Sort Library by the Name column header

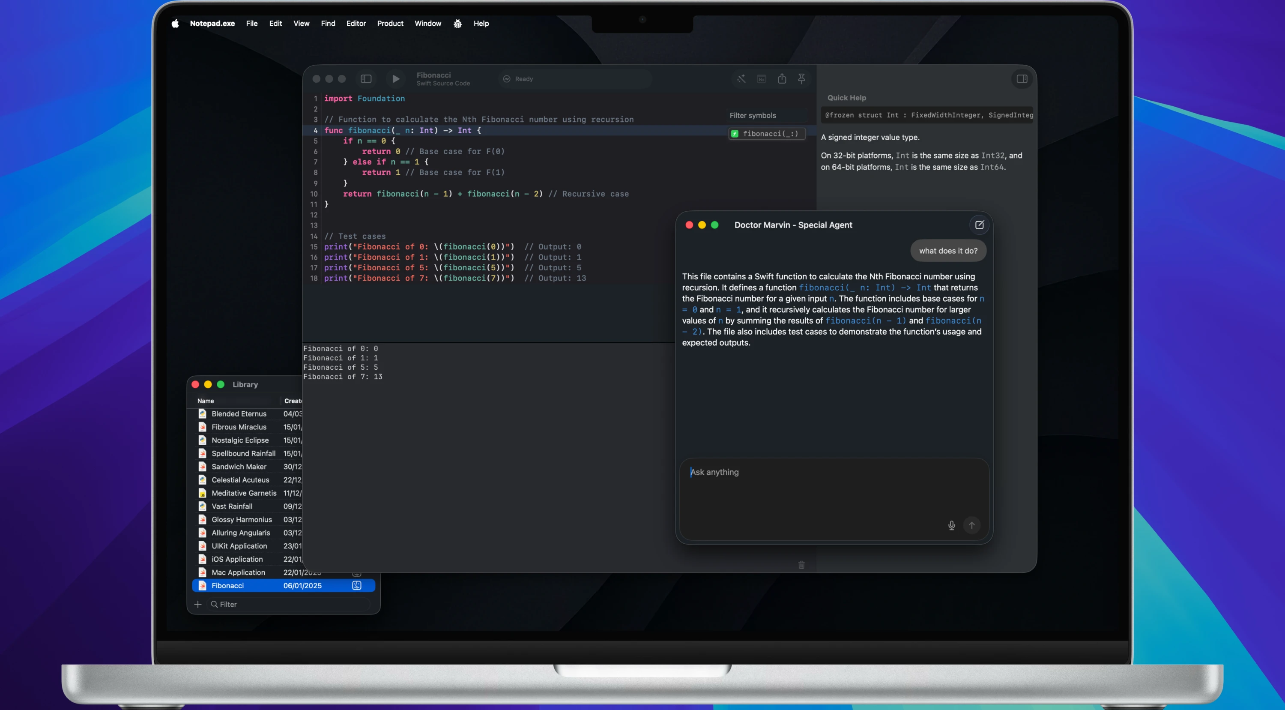click(205, 401)
